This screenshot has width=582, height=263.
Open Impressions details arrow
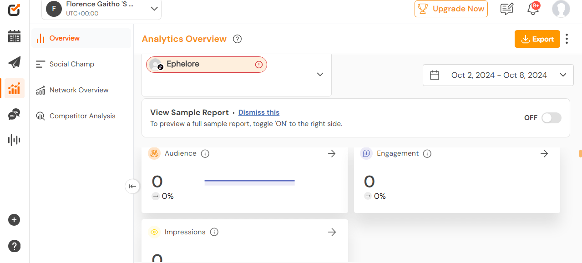coord(332,232)
